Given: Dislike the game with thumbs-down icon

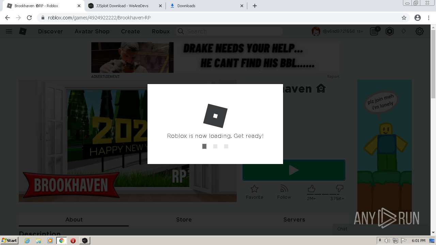Looking at the screenshot, I should [x=340, y=188].
